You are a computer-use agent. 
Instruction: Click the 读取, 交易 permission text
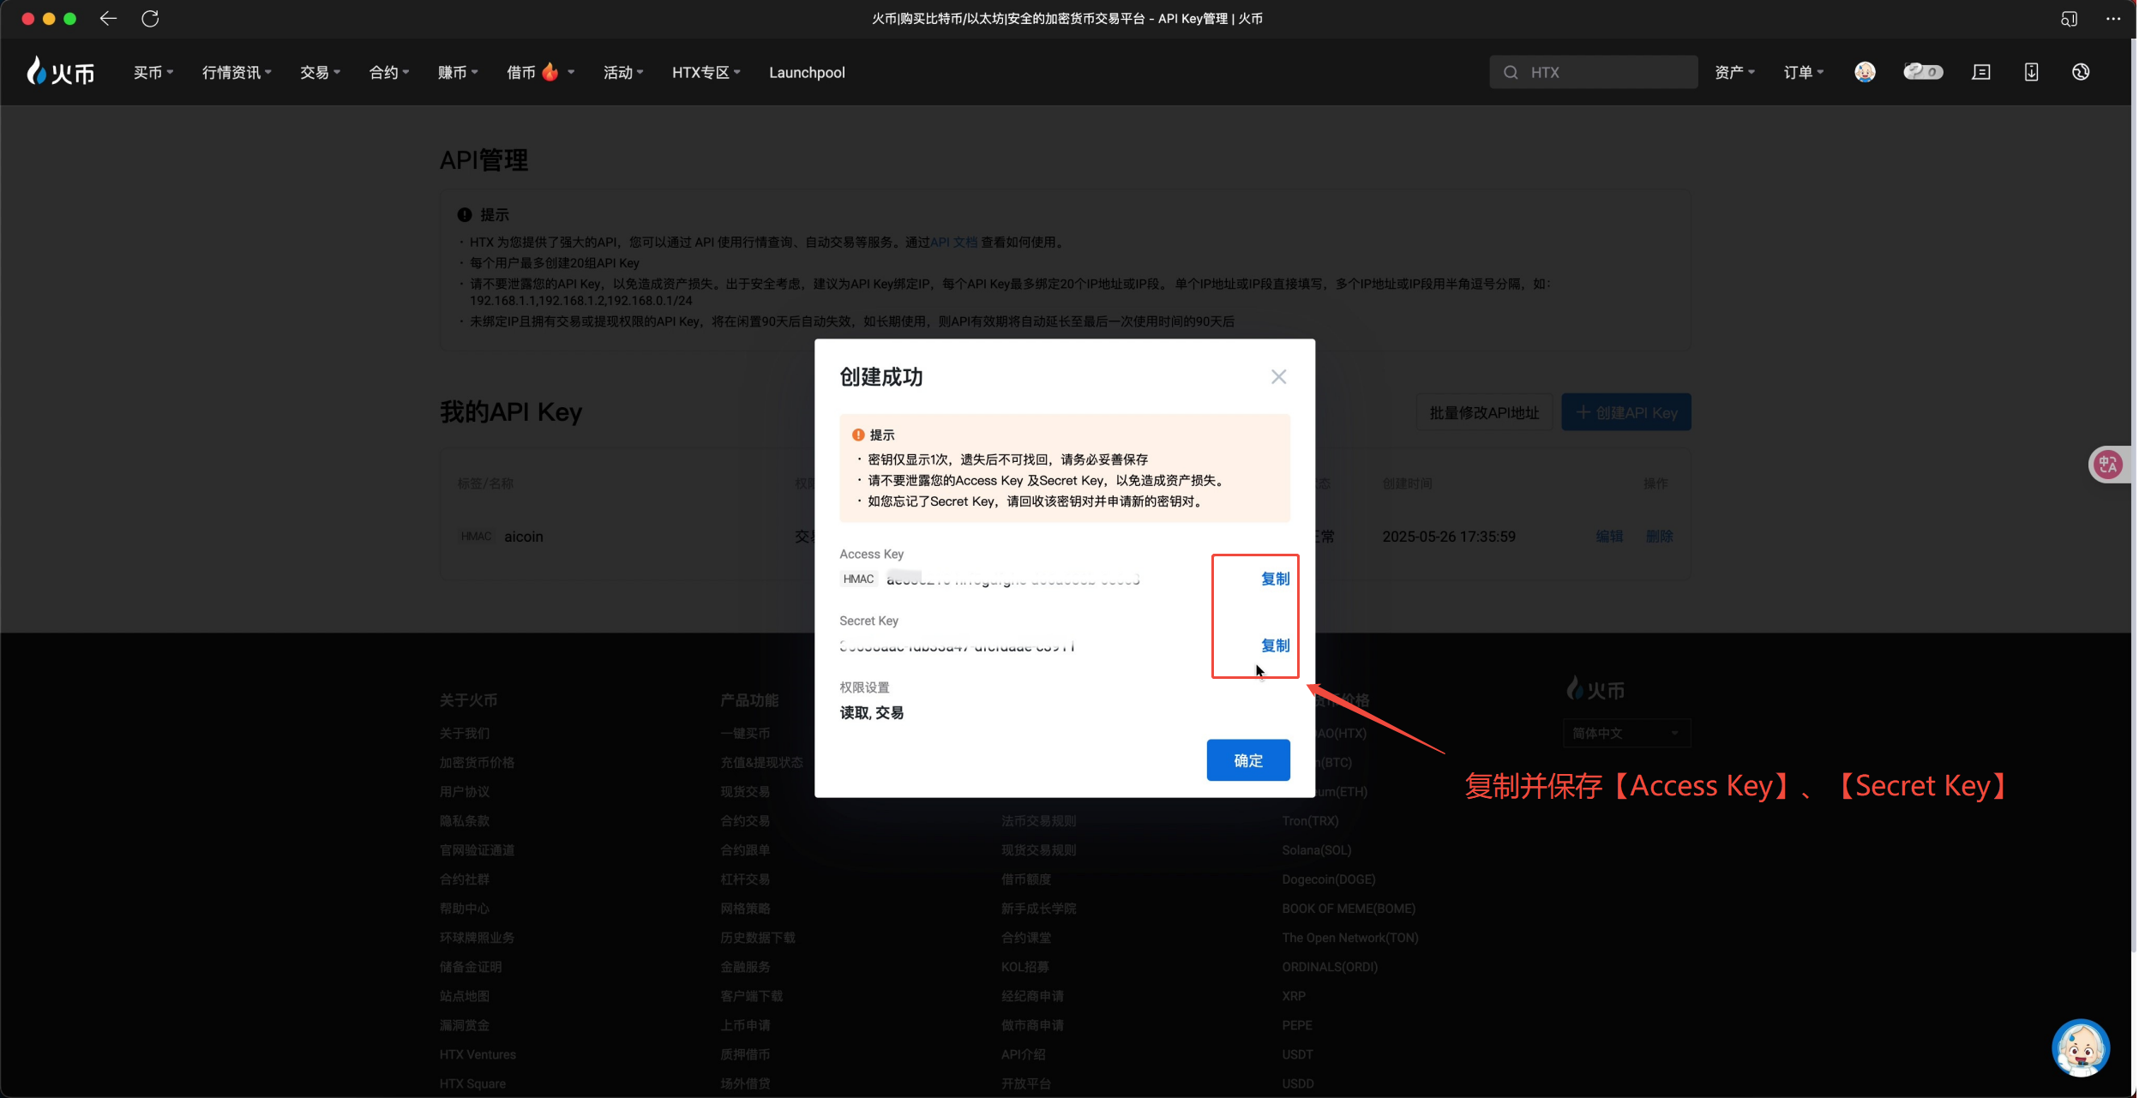click(x=871, y=713)
